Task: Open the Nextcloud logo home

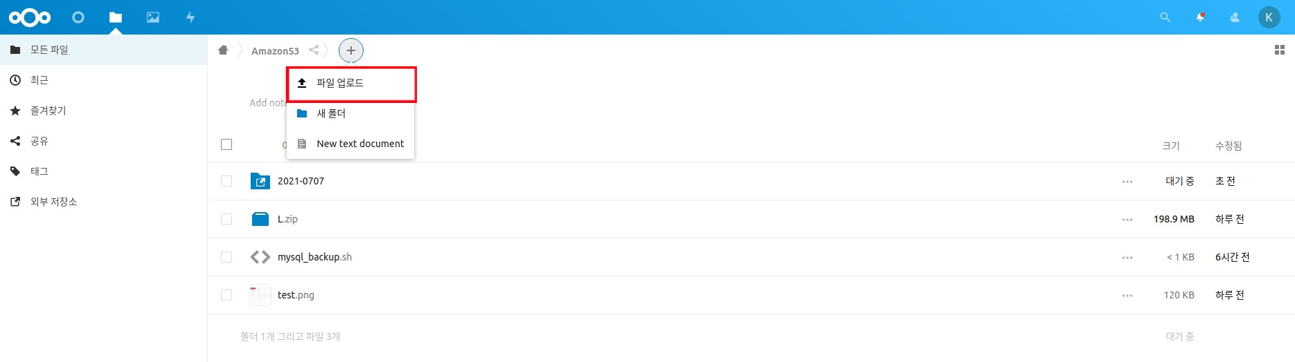Action: pyautogui.click(x=30, y=17)
